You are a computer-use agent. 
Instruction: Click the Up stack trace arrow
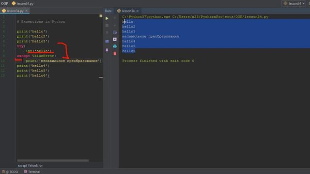(x=115, y=18)
